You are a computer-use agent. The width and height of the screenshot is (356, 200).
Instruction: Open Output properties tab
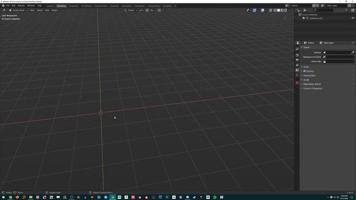pos(297,60)
